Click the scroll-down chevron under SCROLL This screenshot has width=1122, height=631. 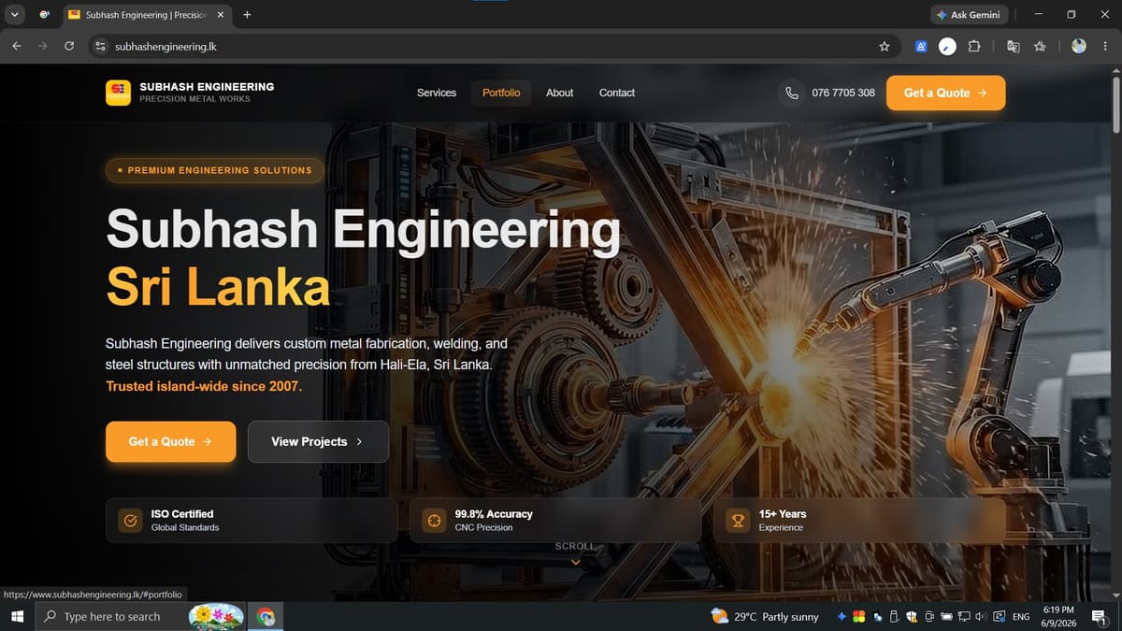(575, 562)
